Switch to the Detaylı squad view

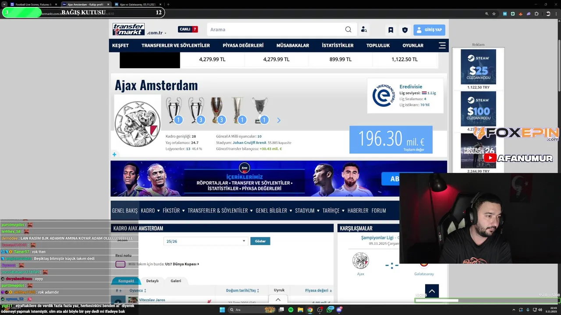[152, 281]
